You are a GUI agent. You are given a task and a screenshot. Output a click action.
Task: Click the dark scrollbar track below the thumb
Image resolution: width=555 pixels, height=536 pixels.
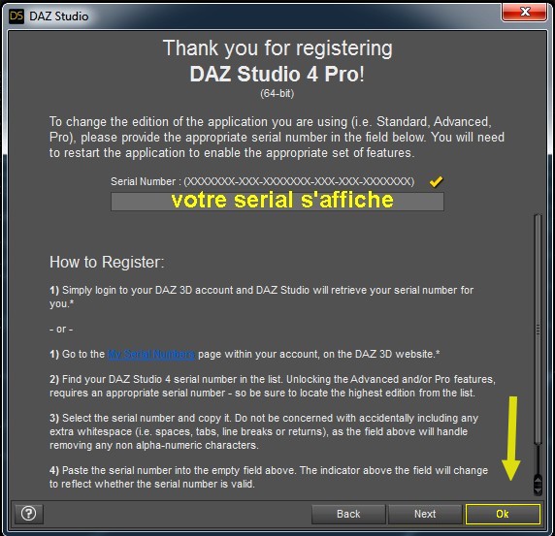click(538, 459)
